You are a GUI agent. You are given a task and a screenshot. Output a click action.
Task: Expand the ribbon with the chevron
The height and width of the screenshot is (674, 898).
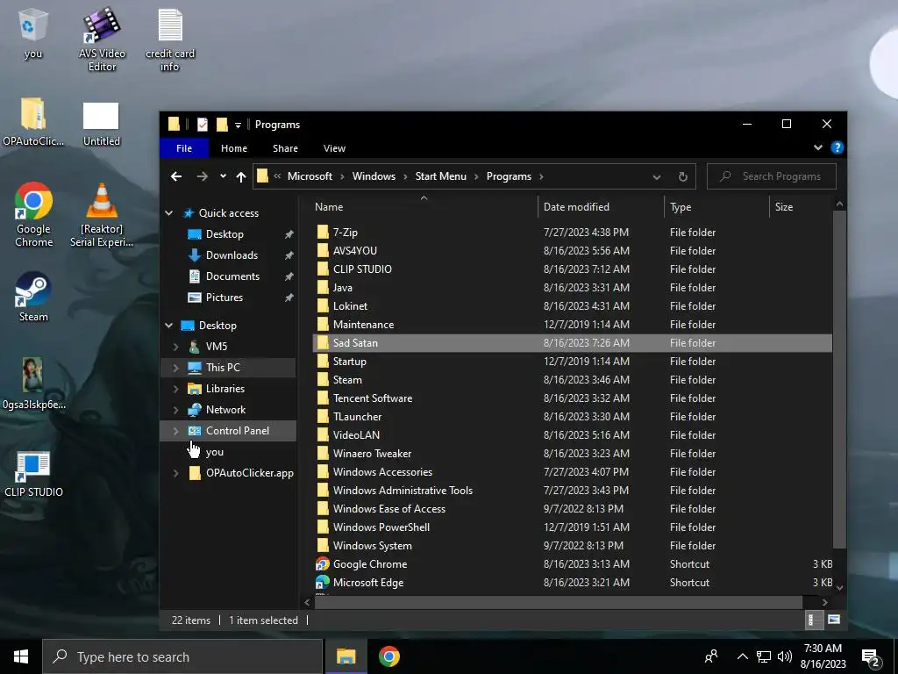818,147
